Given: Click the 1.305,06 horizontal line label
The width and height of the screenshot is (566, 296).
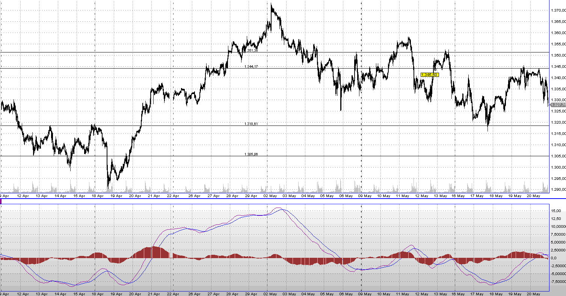Looking at the screenshot, I should coord(251,154).
